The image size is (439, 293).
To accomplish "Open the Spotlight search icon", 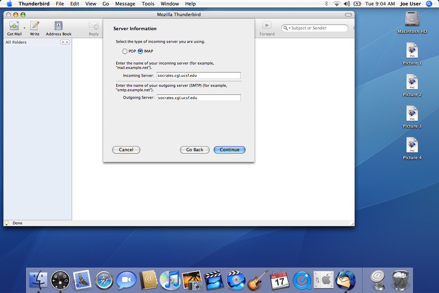I will point(429,4).
